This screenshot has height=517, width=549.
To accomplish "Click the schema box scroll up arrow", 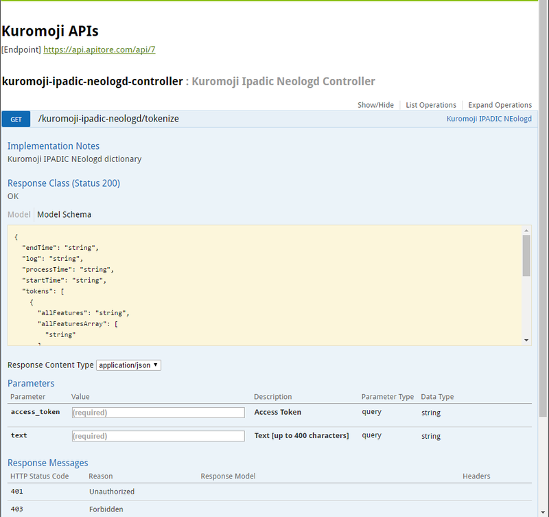I will pyautogui.click(x=526, y=231).
